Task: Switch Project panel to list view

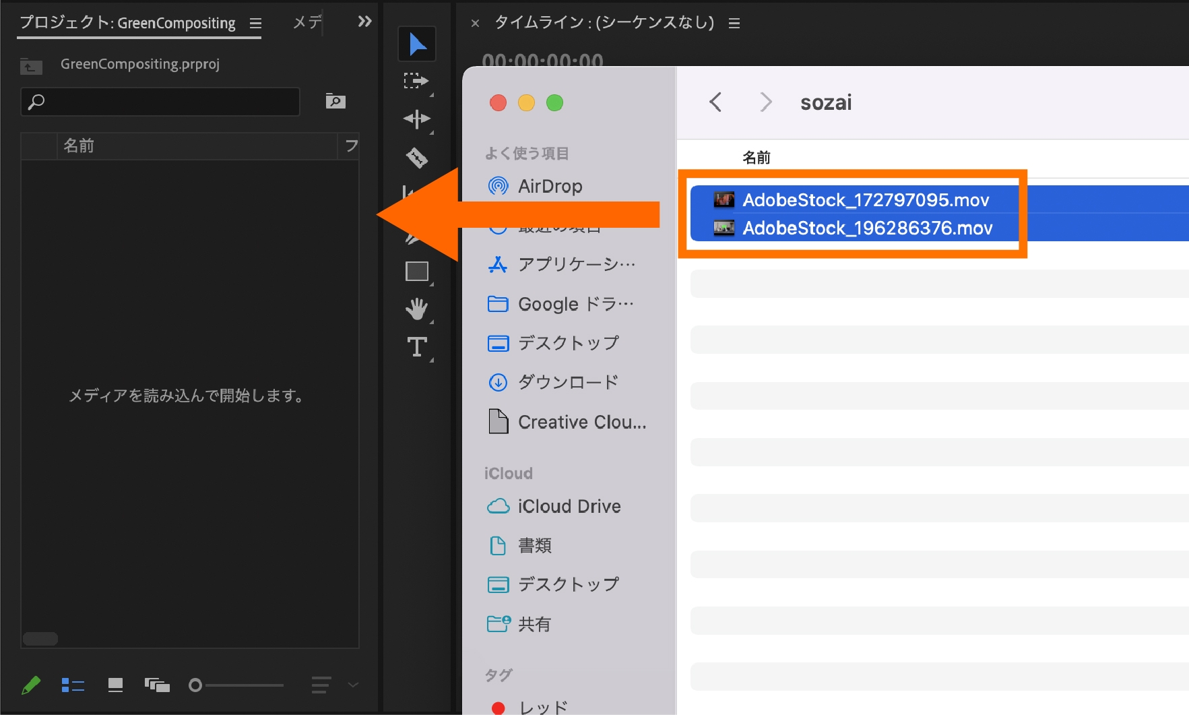Action: click(x=73, y=685)
